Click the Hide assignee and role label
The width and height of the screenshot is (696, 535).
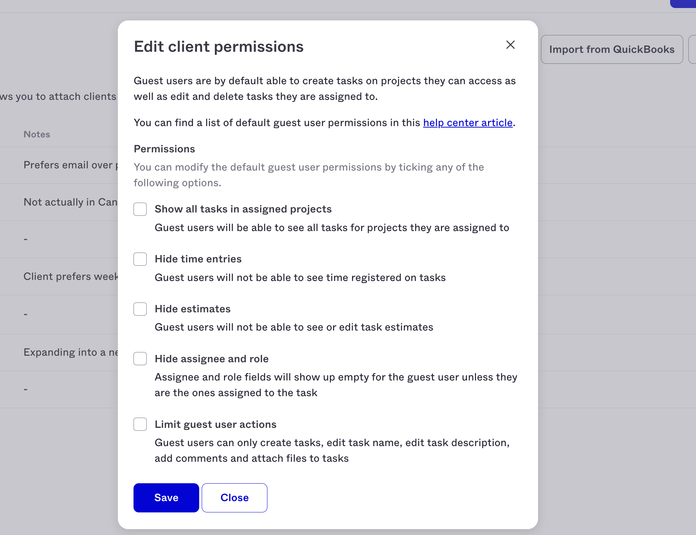(212, 359)
